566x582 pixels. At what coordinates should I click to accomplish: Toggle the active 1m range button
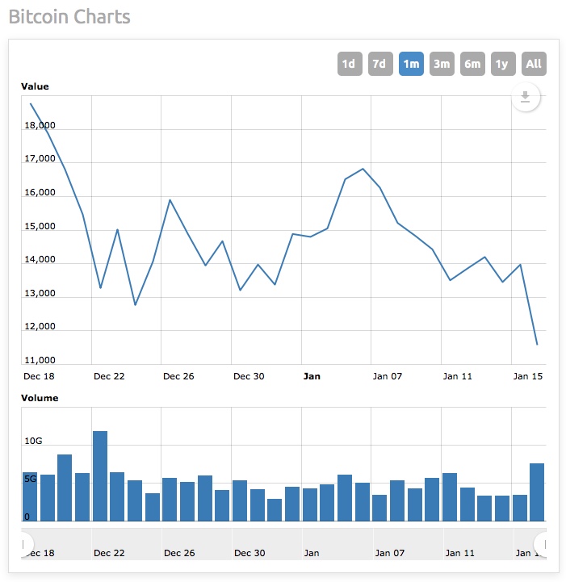click(x=411, y=64)
